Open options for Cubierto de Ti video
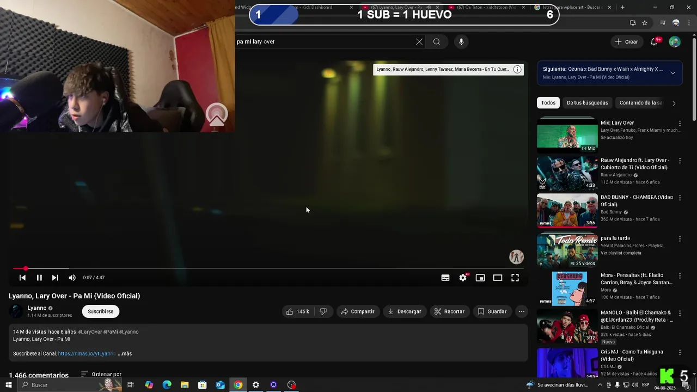 680,161
